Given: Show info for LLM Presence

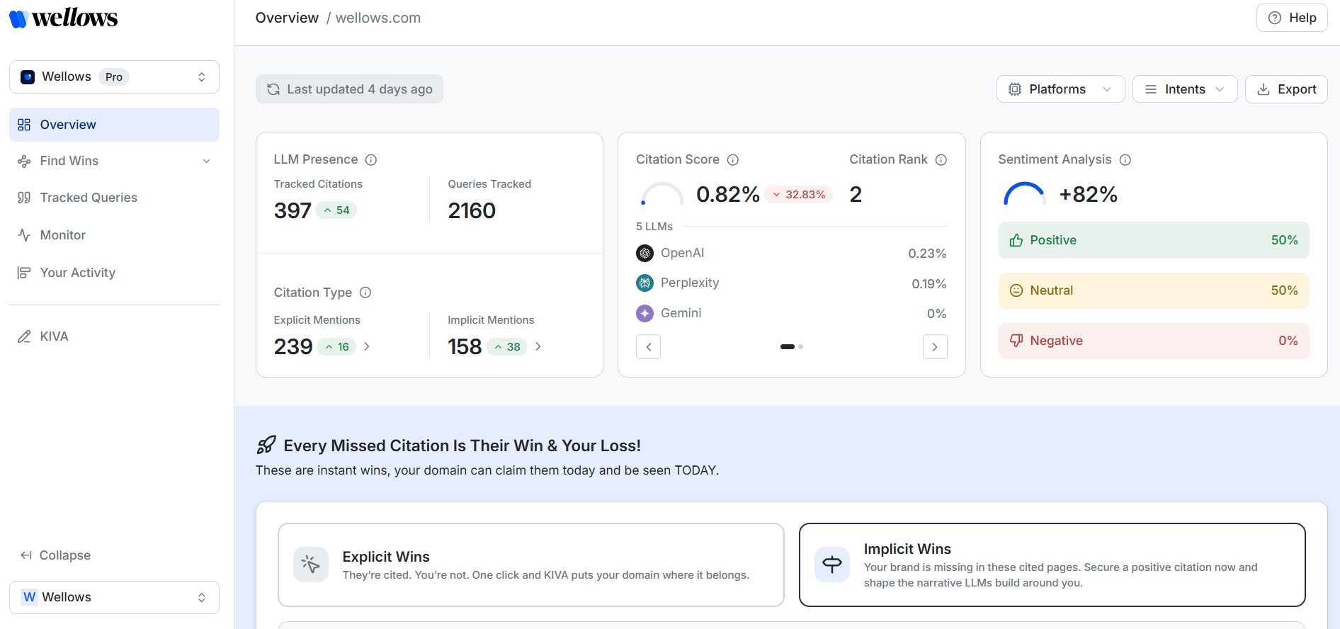Looking at the screenshot, I should coord(371,160).
